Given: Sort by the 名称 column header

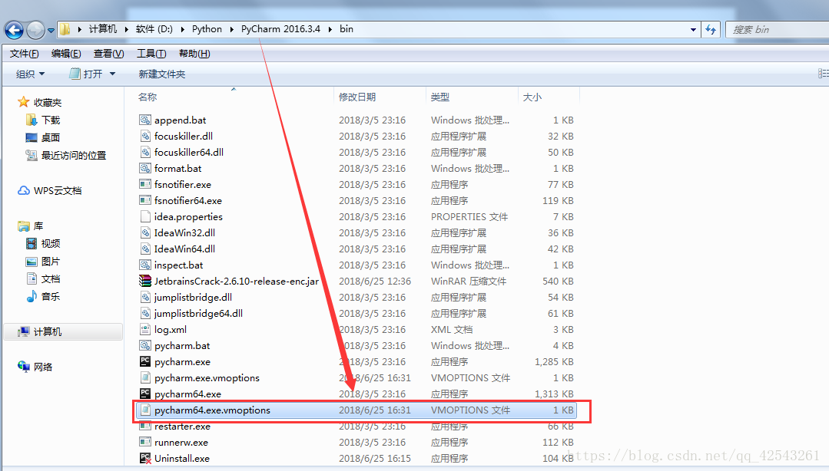Looking at the screenshot, I should coord(148,97).
